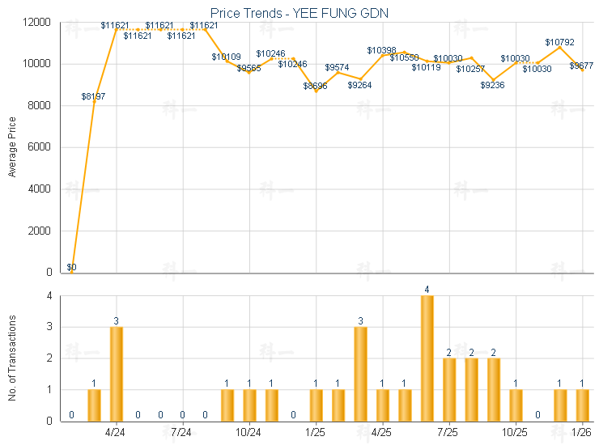Select the $10109 data point label

(x=226, y=57)
